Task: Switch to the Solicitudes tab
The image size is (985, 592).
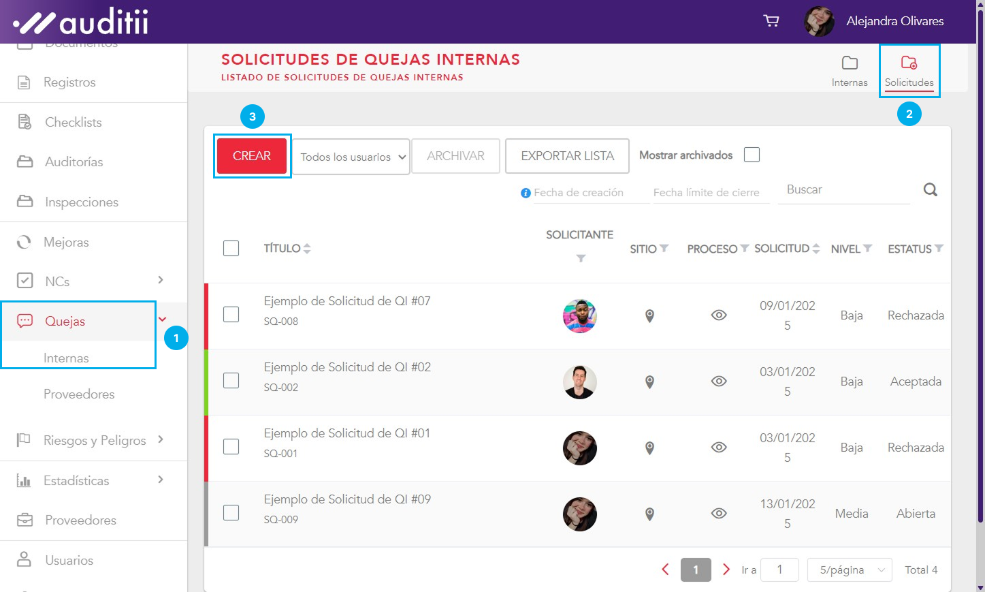Action: [x=909, y=71]
